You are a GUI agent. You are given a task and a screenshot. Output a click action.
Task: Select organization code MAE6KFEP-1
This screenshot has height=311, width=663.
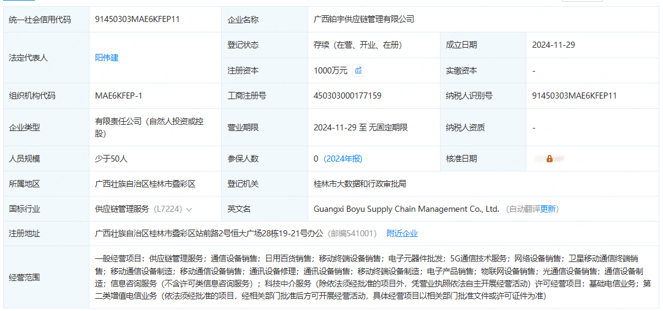pyautogui.click(x=118, y=96)
